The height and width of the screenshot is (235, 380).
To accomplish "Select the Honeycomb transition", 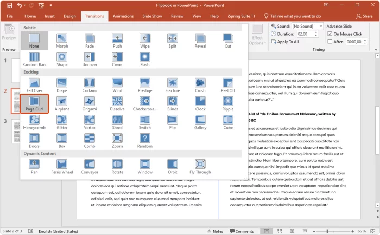I will (34, 122).
